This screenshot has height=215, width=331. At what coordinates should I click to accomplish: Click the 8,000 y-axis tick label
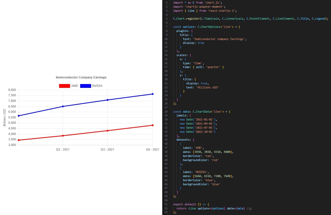click(12, 90)
